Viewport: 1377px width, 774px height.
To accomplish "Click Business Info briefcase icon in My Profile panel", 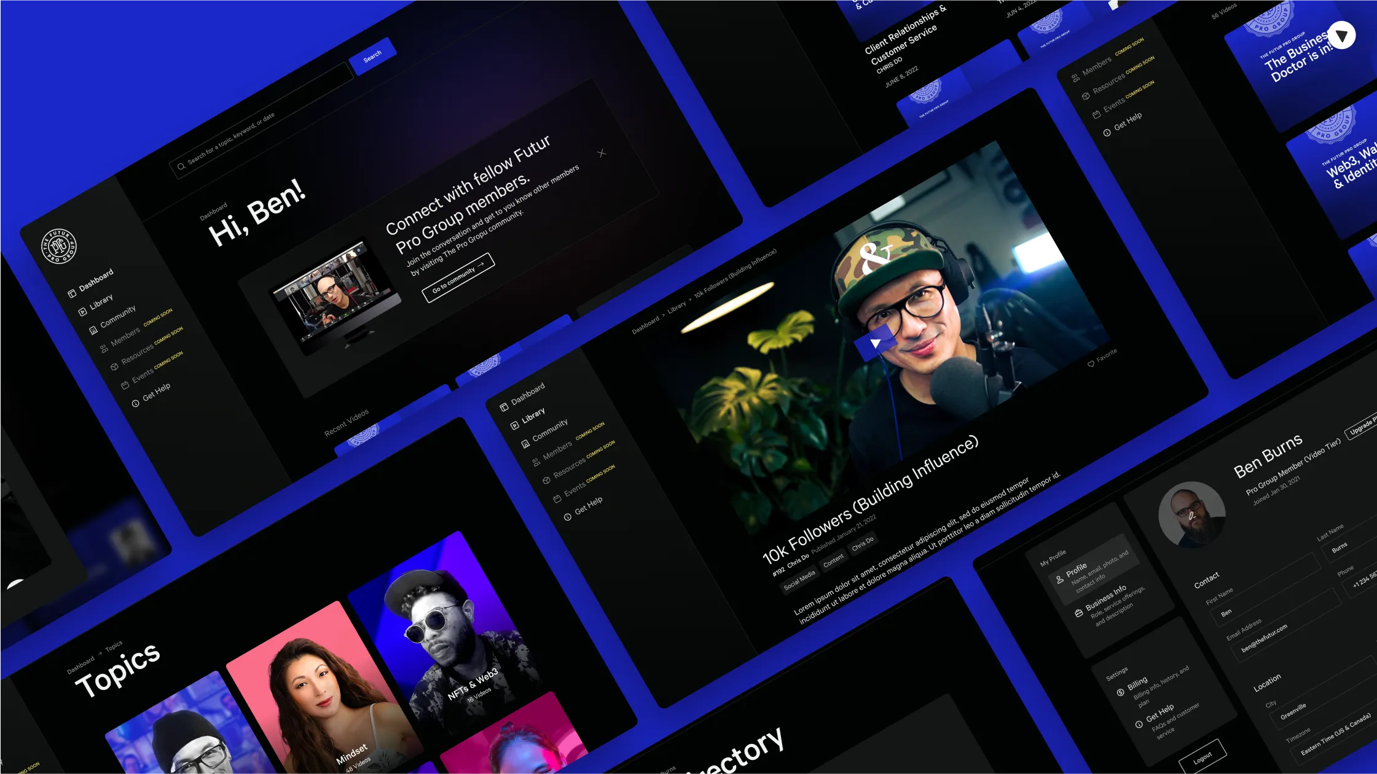I will pos(1078,613).
